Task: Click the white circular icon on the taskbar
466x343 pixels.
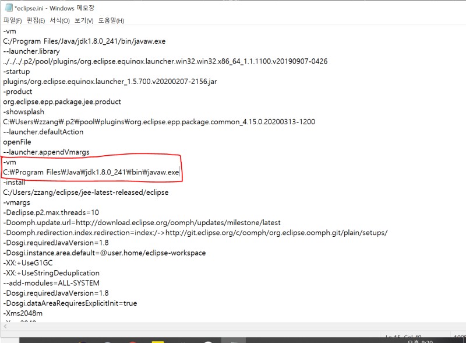Action: pyautogui.click(x=207, y=340)
